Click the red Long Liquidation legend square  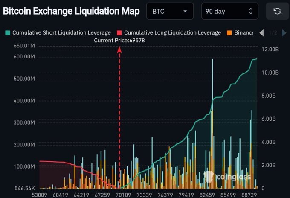pos(119,33)
